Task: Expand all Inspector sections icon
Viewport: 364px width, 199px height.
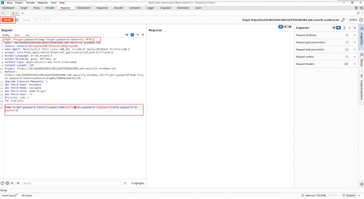Action: tap(344, 28)
